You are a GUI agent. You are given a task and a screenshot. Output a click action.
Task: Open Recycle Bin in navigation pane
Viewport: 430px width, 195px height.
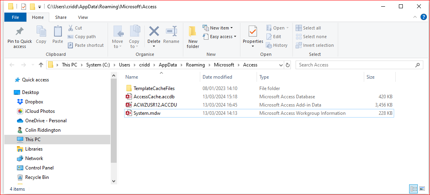(33, 177)
